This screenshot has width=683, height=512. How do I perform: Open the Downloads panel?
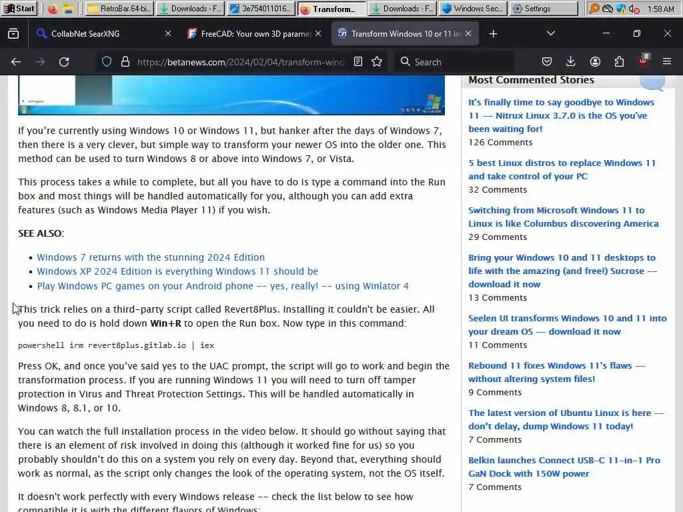[571, 62]
